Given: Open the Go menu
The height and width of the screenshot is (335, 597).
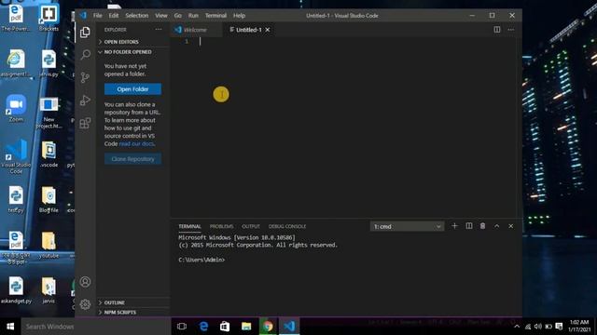Looking at the screenshot, I should [178, 16].
